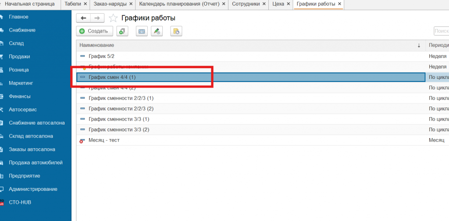Switch to the Табели tab
Viewport: 449px width, 221px height.
tap(73, 4)
